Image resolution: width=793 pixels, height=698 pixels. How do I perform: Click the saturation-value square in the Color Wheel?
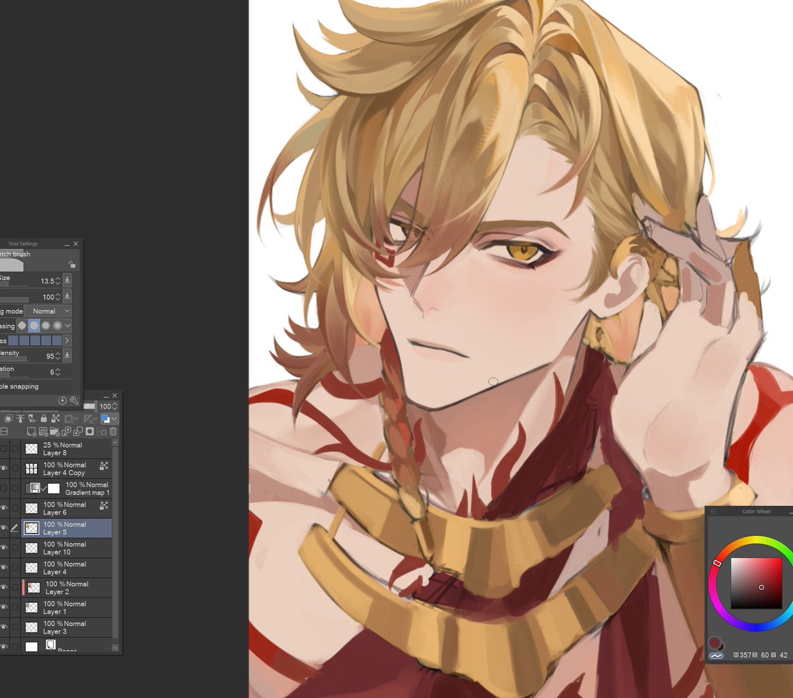click(757, 583)
